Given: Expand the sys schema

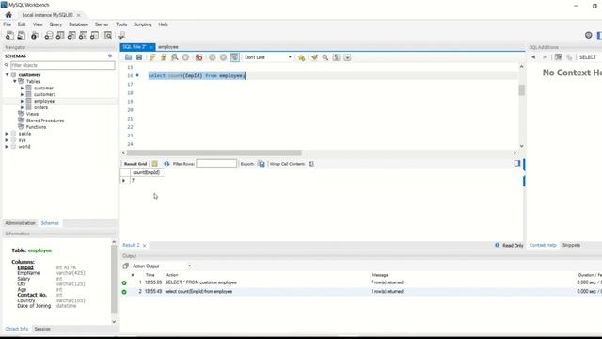Looking at the screenshot, I should coord(7,140).
